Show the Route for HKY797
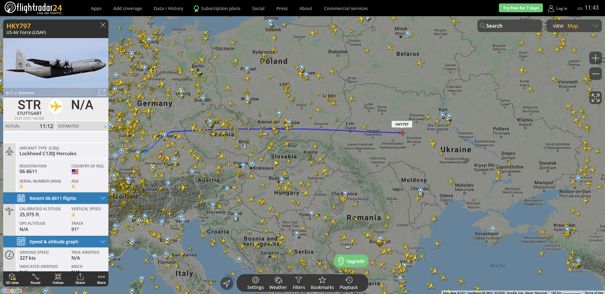 point(36,279)
